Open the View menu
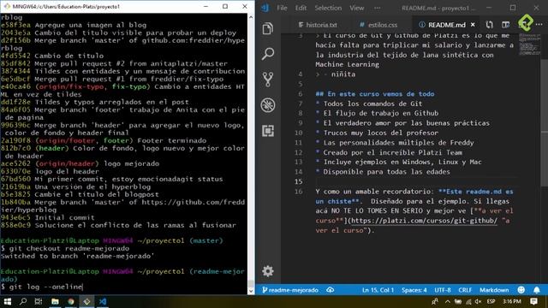 (356, 8)
